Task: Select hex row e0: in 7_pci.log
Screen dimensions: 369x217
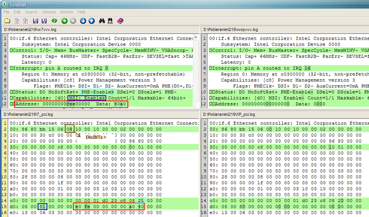Action: [x=85, y=213]
